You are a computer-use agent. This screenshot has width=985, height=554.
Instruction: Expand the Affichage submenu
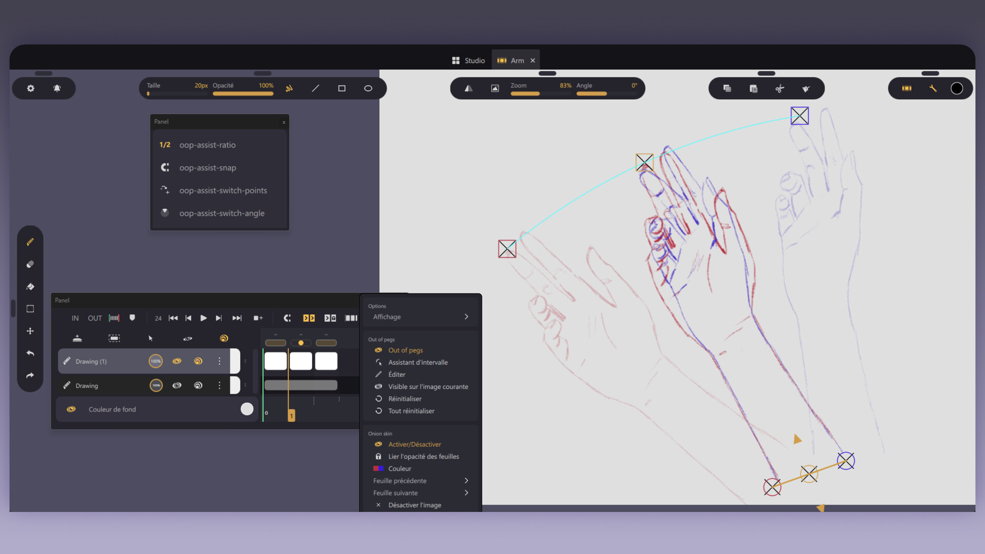(x=421, y=317)
